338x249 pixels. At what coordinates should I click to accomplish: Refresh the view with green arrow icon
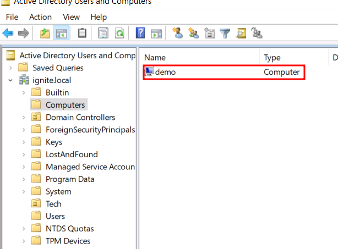119,34
